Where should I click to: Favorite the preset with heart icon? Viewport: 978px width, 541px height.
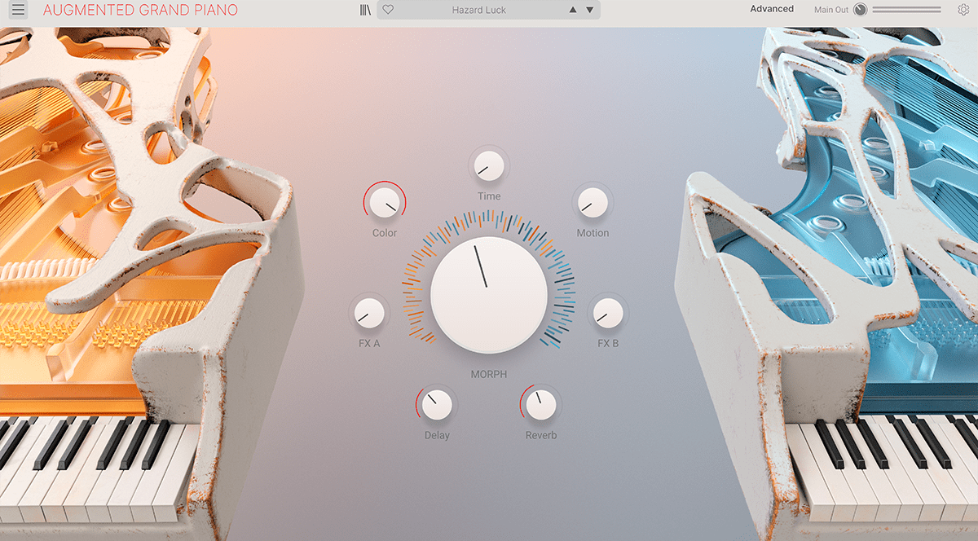[x=388, y=10]
